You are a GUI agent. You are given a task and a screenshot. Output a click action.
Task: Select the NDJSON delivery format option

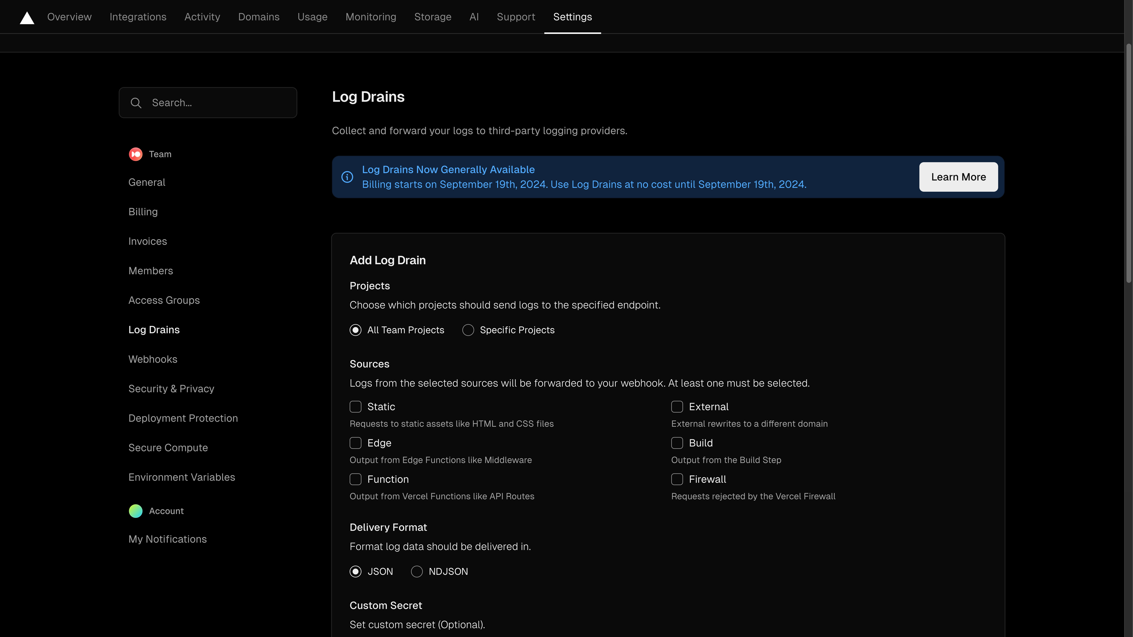coord(416,572)
